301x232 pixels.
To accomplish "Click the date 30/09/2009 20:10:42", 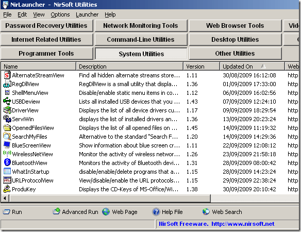I will click(249, 189).
